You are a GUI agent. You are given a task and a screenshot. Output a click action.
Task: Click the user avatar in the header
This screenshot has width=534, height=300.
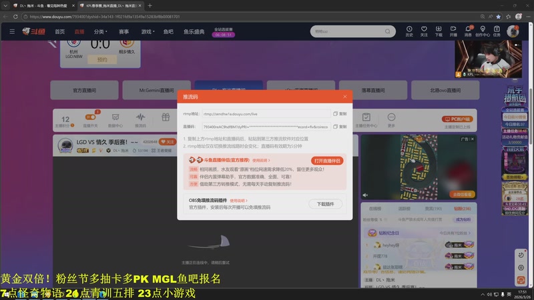(513, 31)
